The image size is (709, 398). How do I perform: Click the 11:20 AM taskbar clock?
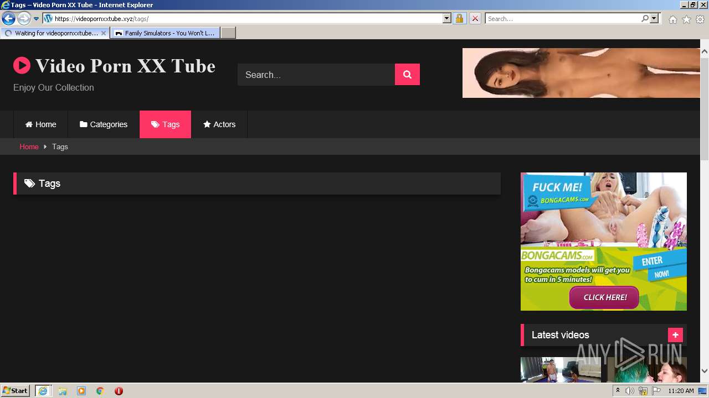[x=681, y=391]
